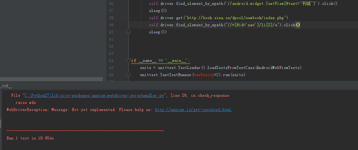
Task: Click the sleep(3) call on line 57
Action: [158, 11]
